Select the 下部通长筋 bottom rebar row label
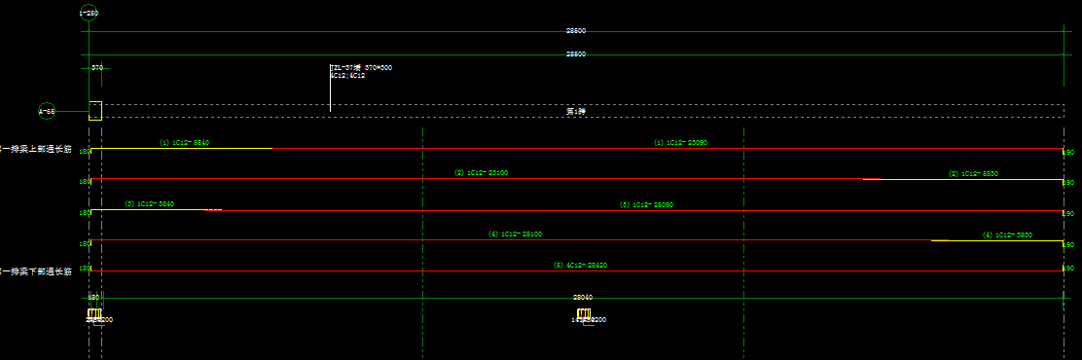 click(x=36, y=271)
